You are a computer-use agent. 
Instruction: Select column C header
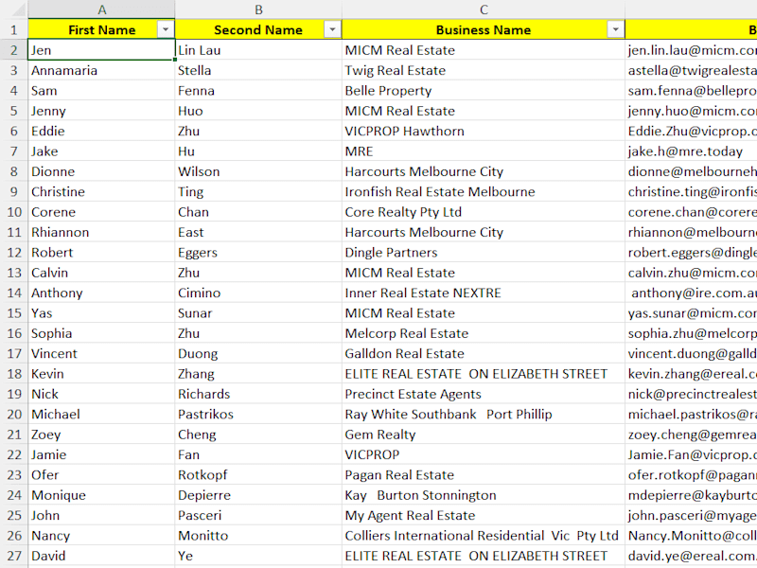pyautogui.click(x=484, y=9)
